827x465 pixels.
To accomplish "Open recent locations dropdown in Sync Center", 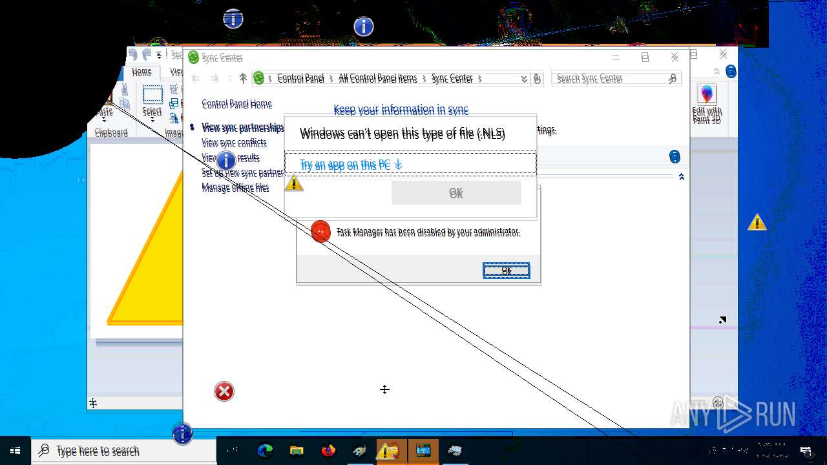I will point(229,79).
